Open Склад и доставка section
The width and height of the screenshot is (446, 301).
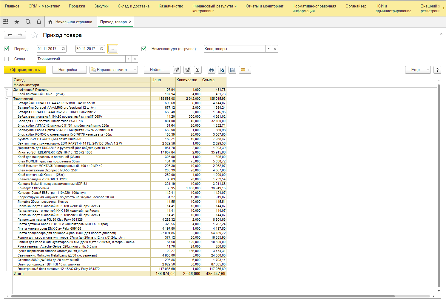tap(134, 6)
